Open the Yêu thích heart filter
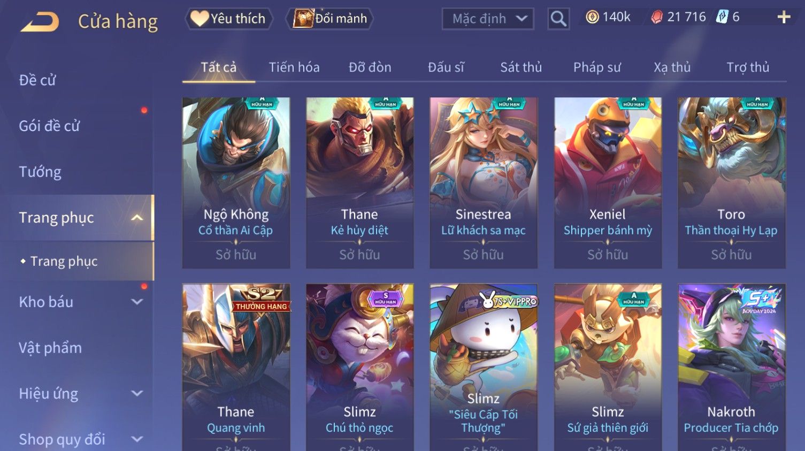 [x=228, y=19]
